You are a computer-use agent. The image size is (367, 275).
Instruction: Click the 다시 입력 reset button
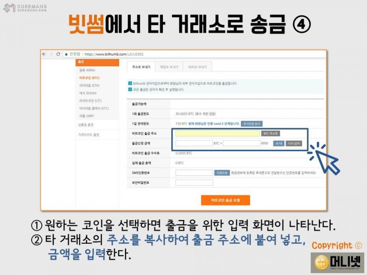294,143
